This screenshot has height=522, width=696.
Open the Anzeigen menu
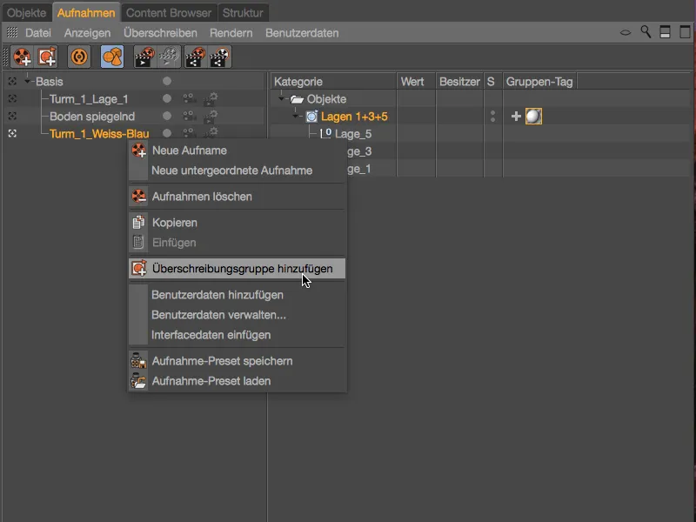pyautogui.click(x=88, y=33)
